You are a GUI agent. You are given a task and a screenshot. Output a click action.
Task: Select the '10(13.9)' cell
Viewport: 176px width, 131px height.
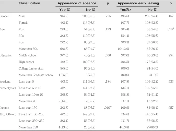point(123,49)
